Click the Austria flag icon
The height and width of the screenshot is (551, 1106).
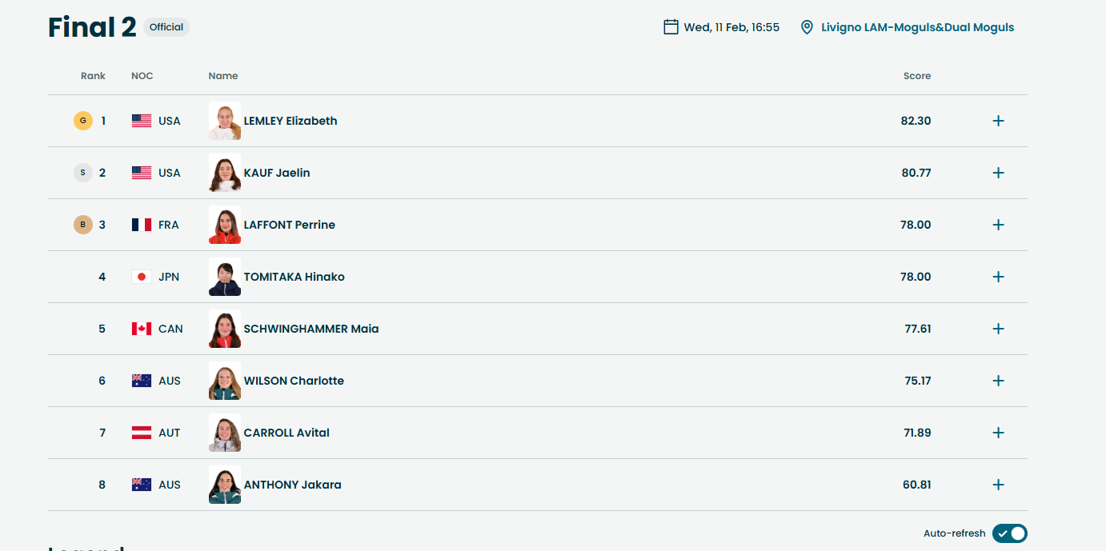click(142, 433)
